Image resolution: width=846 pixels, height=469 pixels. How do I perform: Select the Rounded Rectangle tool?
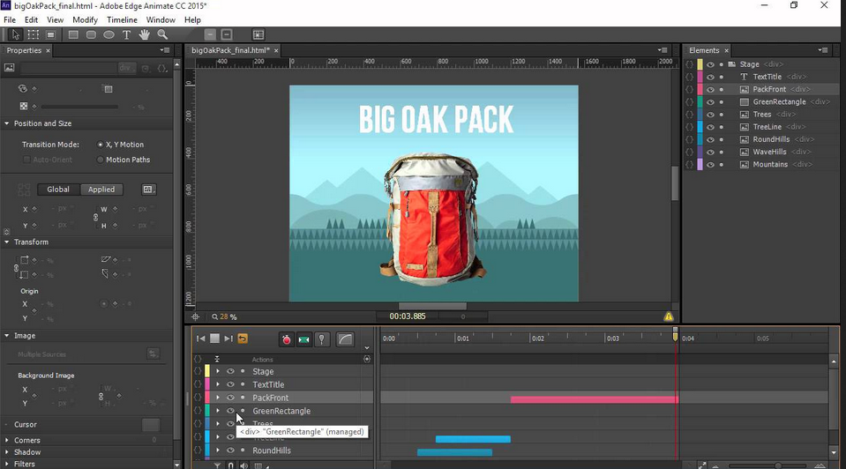91,34
